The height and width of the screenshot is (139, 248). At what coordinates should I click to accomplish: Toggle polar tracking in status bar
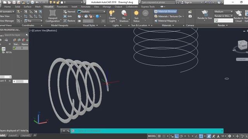click(x=181, y=136)
